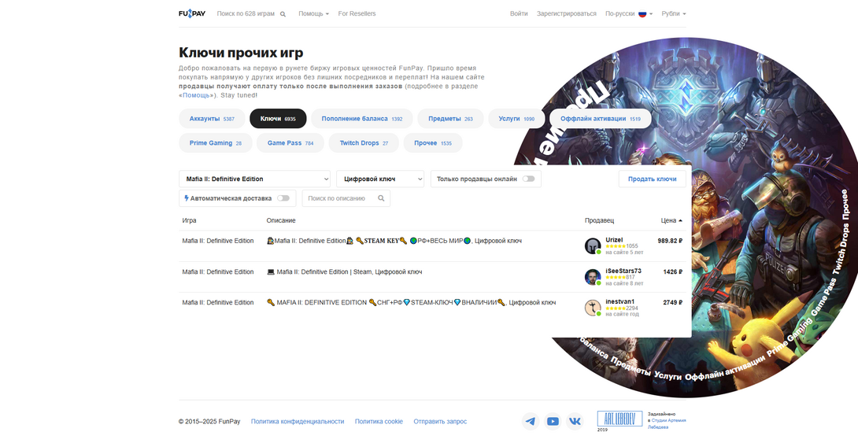
Task: Open the Политика cookie link
Action: 379,422
